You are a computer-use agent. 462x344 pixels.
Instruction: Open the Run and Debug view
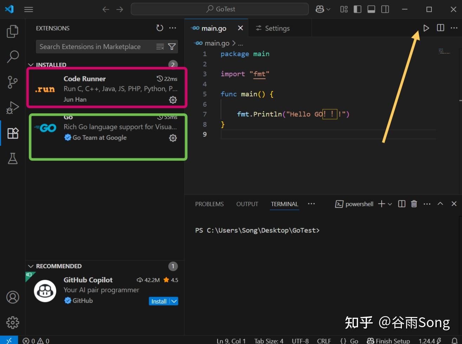tap(13, 107)
